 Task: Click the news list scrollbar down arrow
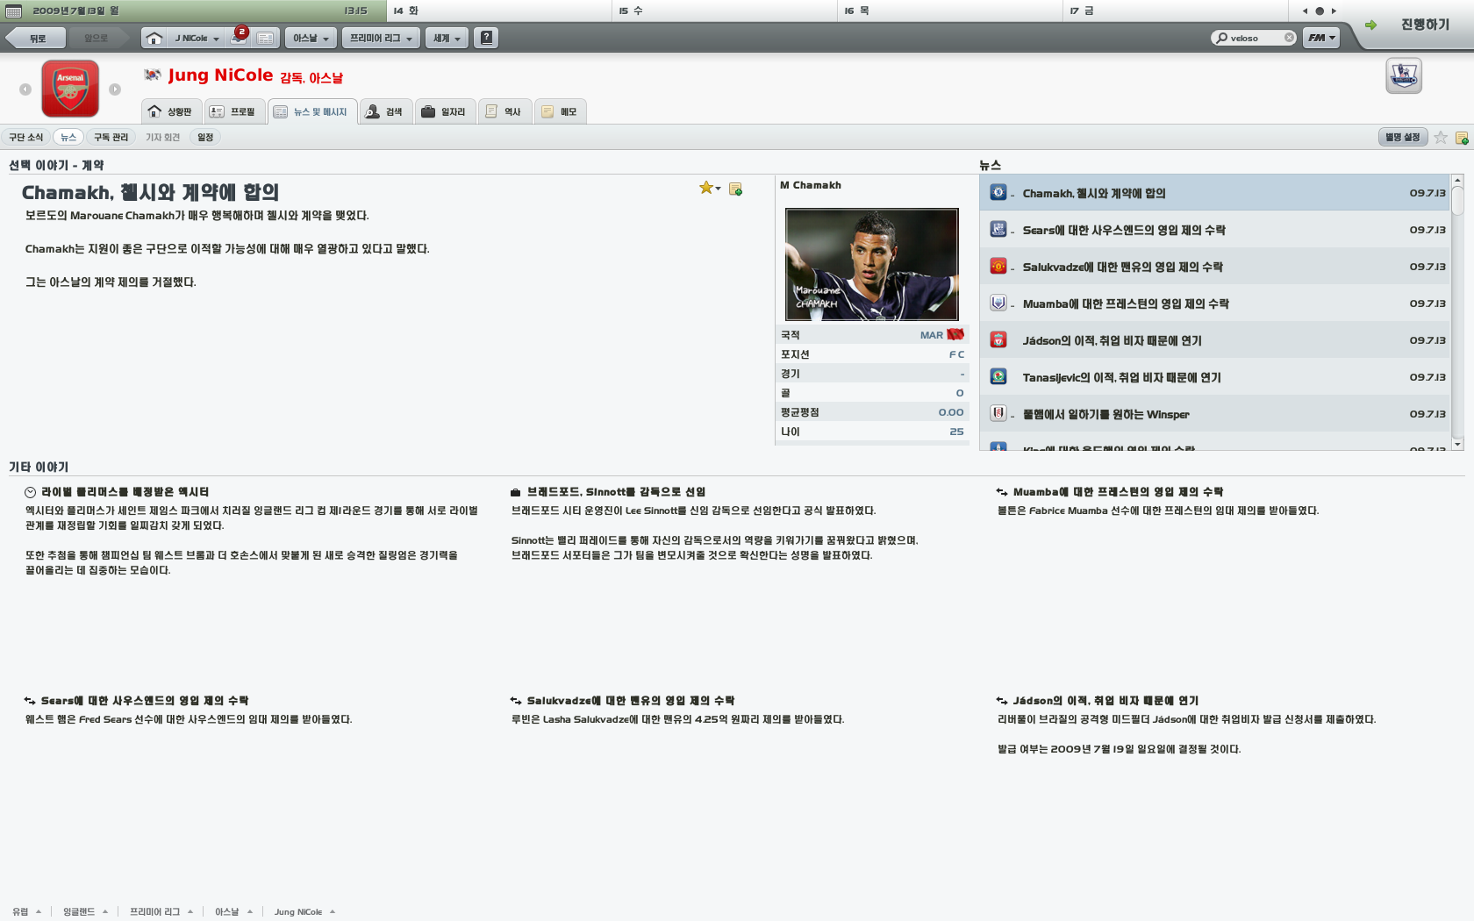click(x=1457, y=445)
